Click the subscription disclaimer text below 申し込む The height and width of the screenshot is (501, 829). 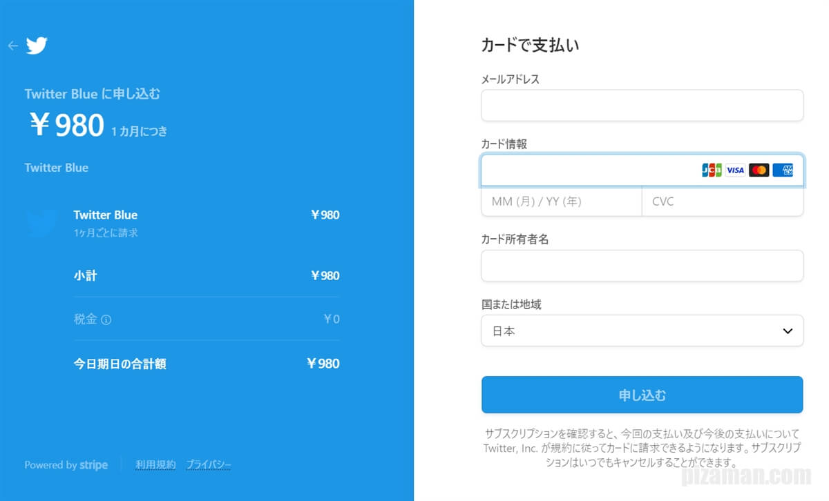point(642,449)
